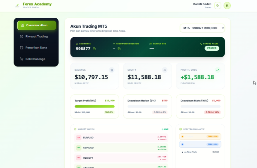
Task: Click the Sesi Trading Aktif clock icon
Action: (180, 129)
